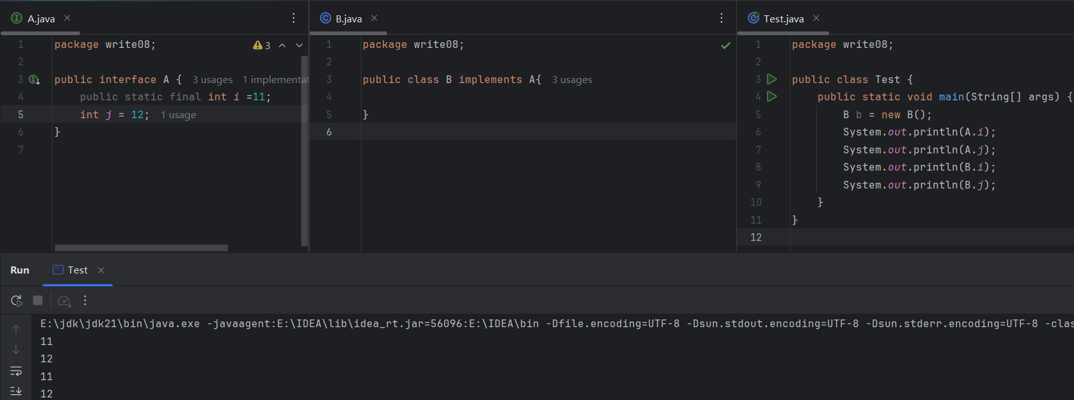Click line number 12 in Test.java gutter
The width and height of the screenshot is (1074, 400).
click(x=756, y=237)
